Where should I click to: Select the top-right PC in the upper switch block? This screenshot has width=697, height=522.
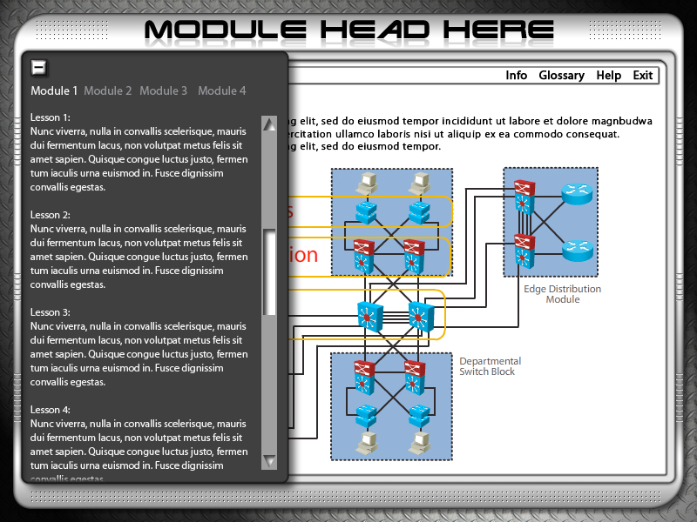[422, 184]
